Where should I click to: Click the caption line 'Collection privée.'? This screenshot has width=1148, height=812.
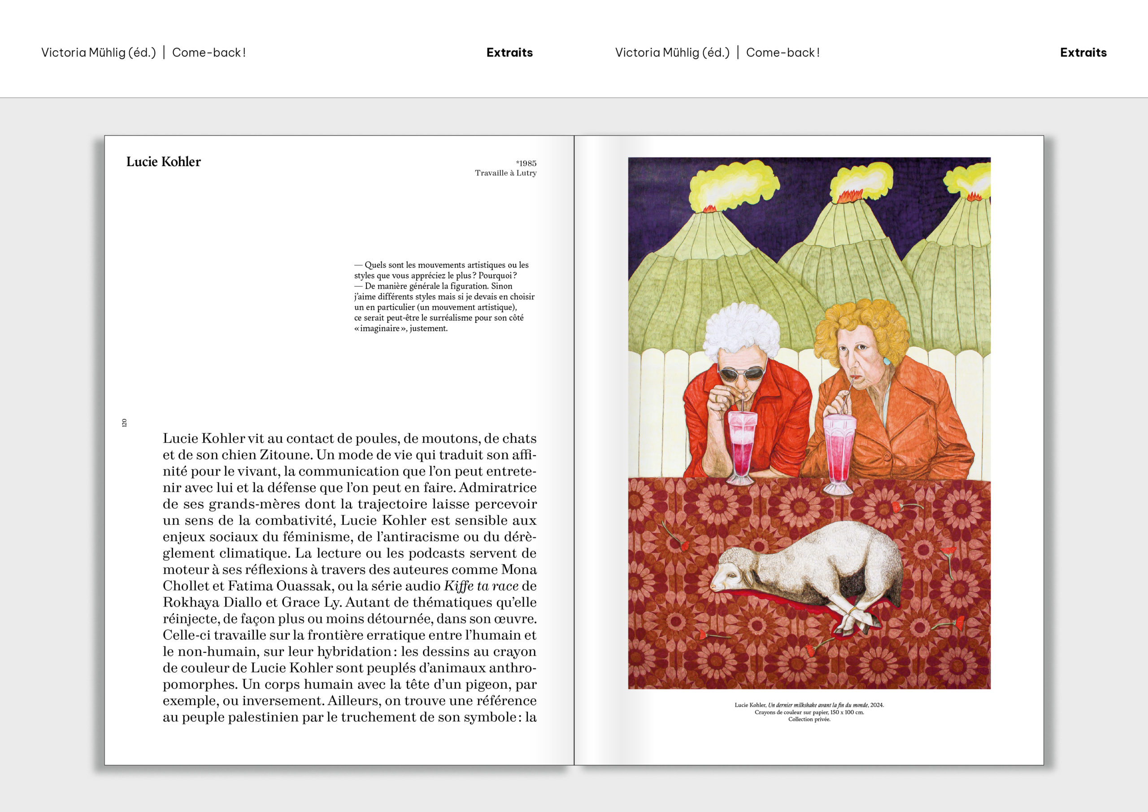pos(809,720)
